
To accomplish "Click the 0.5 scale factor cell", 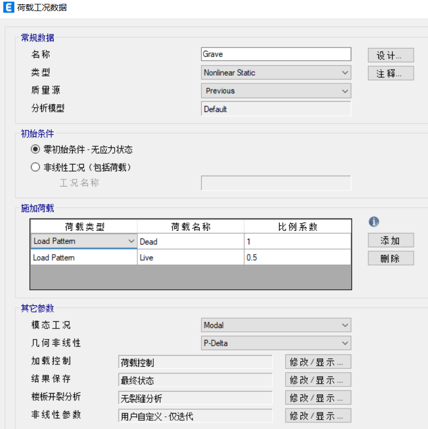I will click(x=297, y=258).
